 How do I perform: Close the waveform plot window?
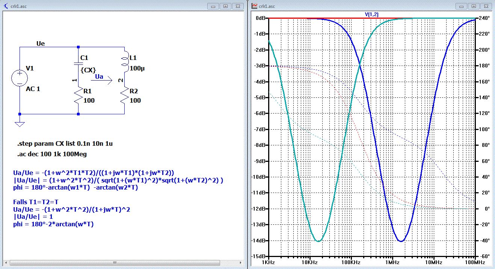[486, 6]
